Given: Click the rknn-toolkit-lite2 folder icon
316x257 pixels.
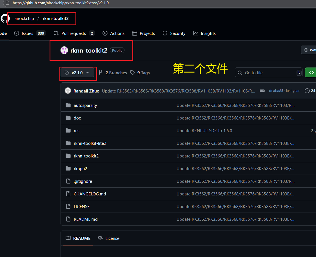Looking at the screenshot, I should tap(68, 143).
